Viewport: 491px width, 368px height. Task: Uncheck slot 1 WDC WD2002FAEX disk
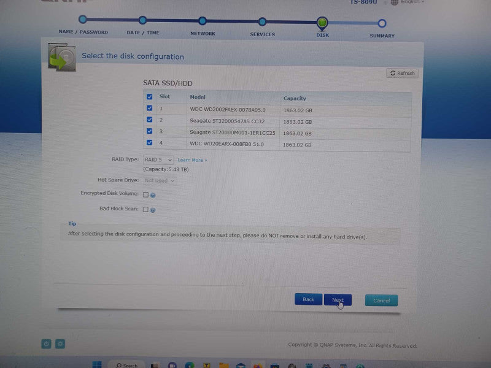(149, 109)
